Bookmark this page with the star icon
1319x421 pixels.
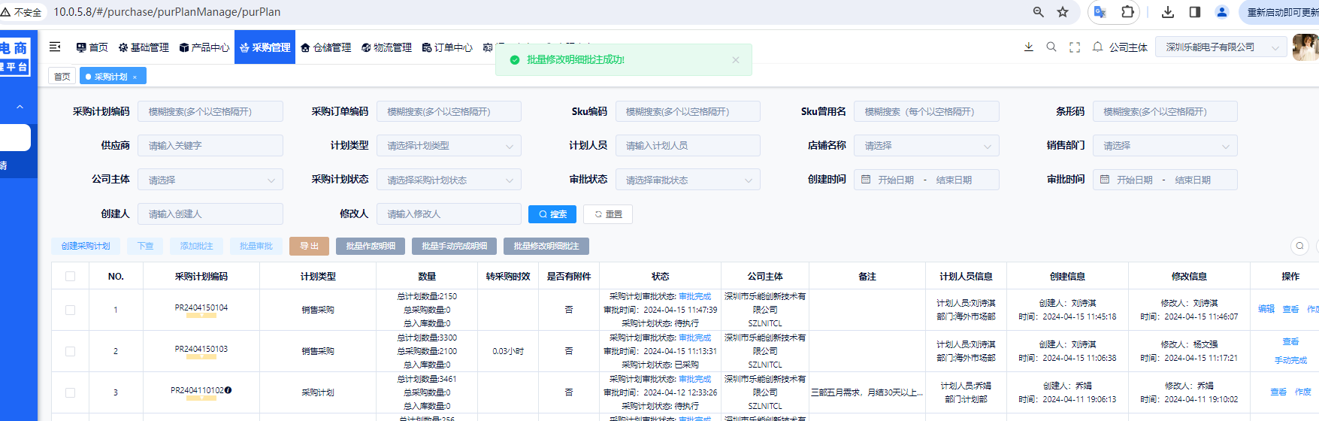tap(1063, 12)
